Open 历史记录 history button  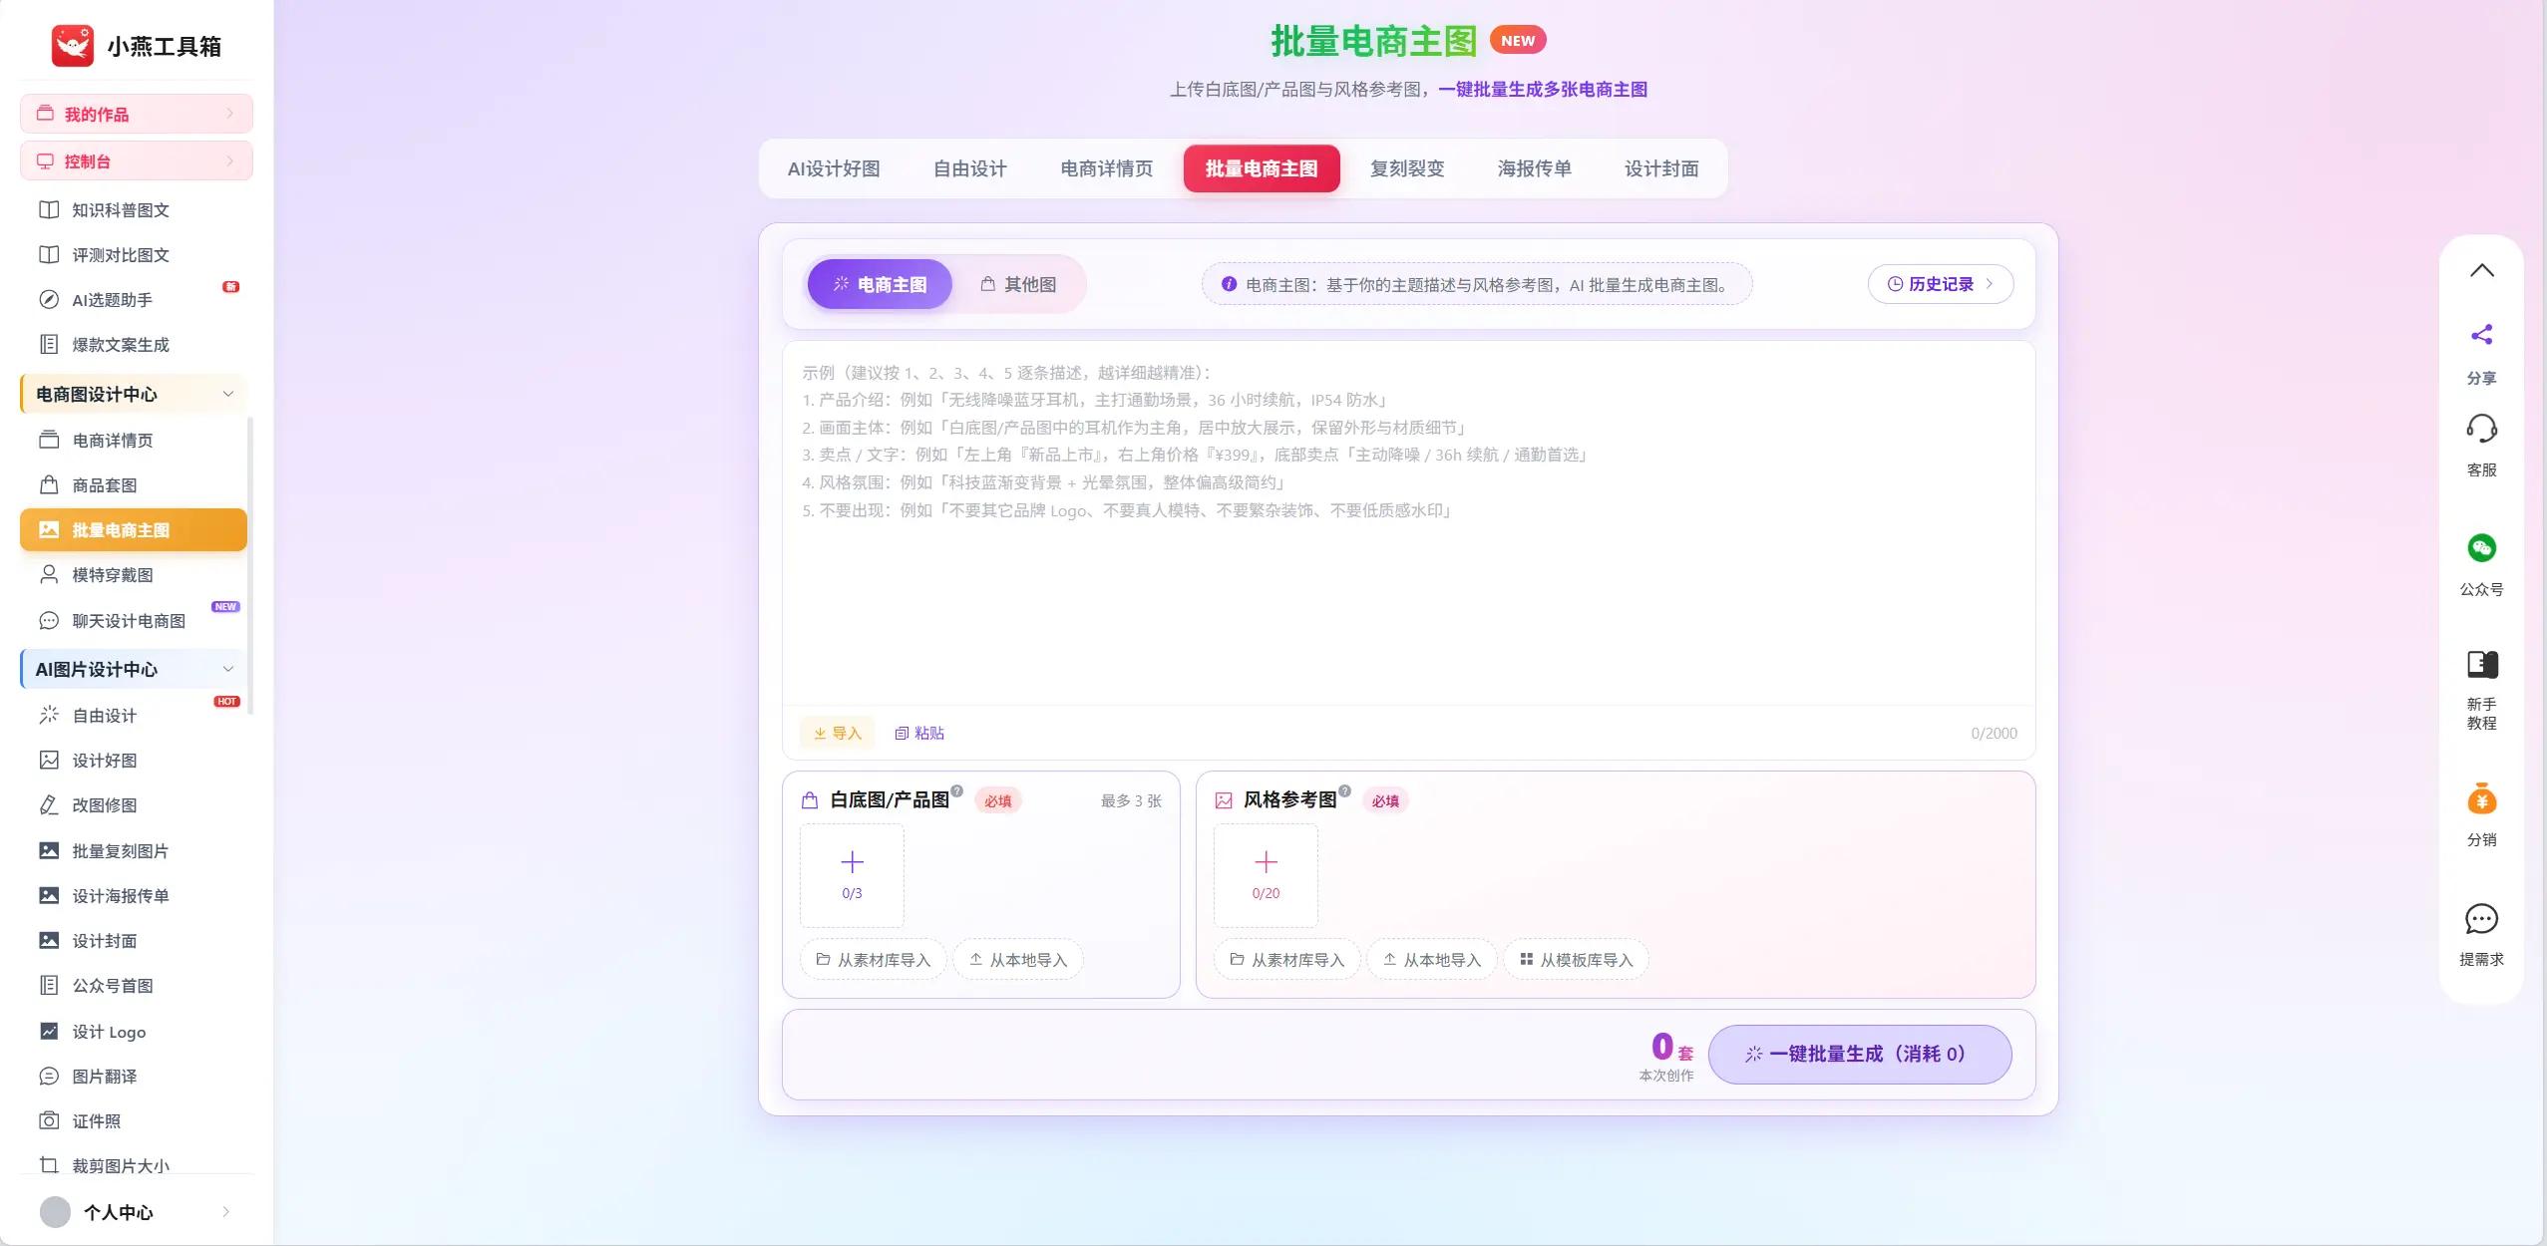point(1941,284)
